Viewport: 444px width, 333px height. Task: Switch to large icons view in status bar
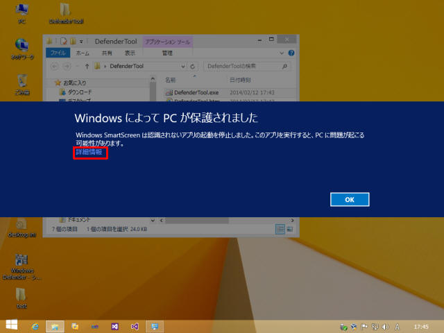290,229
